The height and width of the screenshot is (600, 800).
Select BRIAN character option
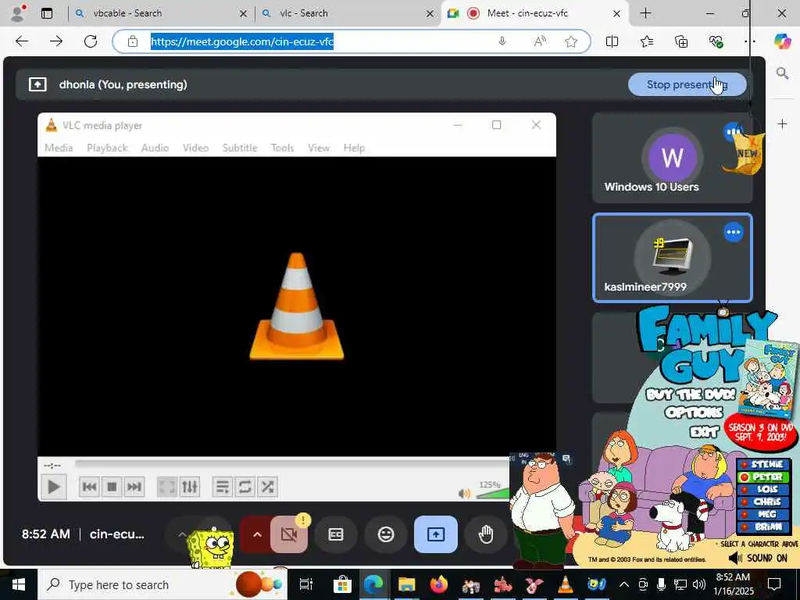(764, 527)
